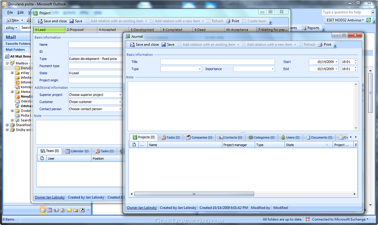The height and width of the screenshot is (225, 378).
Task: Open the Calendar (0) tab in Project
Action: tap(77, 151)
